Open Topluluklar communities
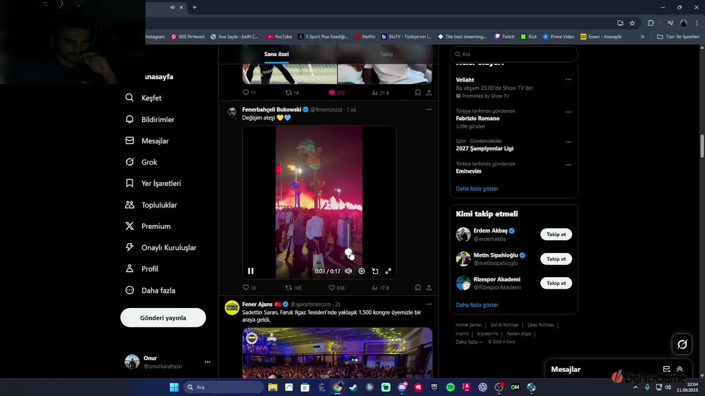705x396 pixels. point(151,205)
